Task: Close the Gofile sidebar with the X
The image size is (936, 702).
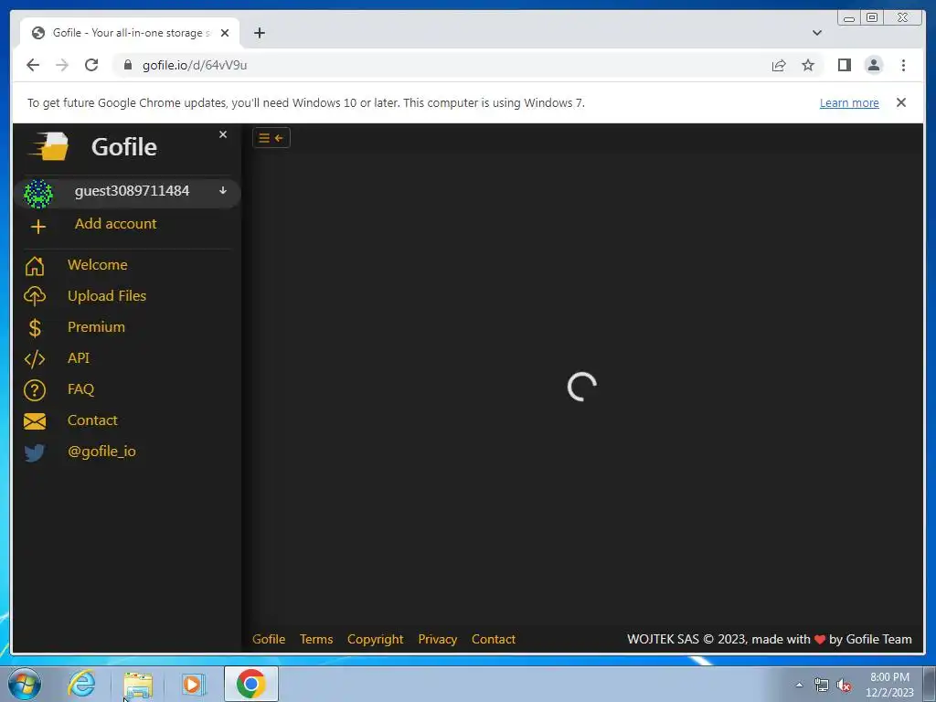Action: (223, 135)
